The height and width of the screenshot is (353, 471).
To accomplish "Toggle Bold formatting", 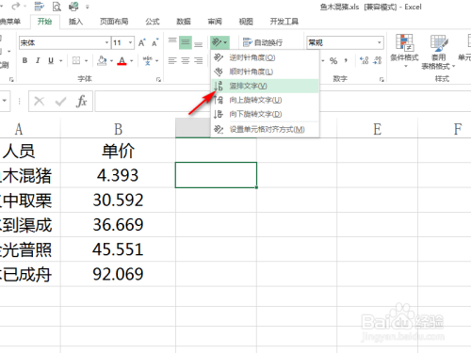I will [x=24, y=60].
